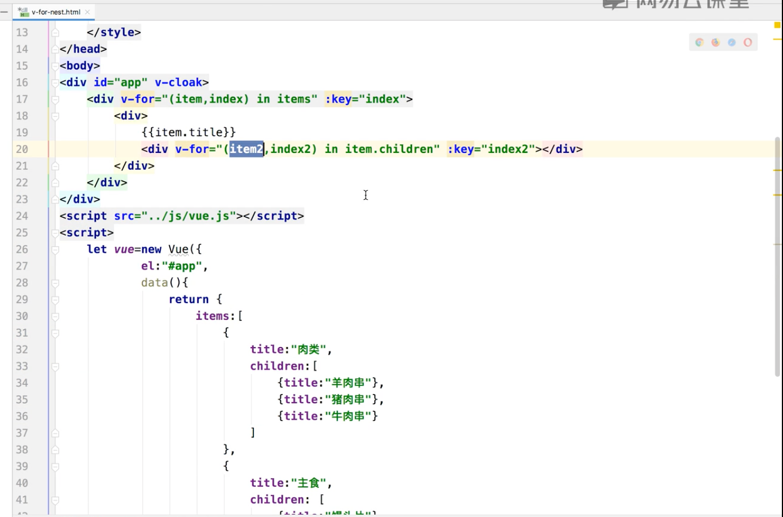Screen dimensions: 783x517
Task: Click the HTML file icon on the tab
Action: point(23,12)
